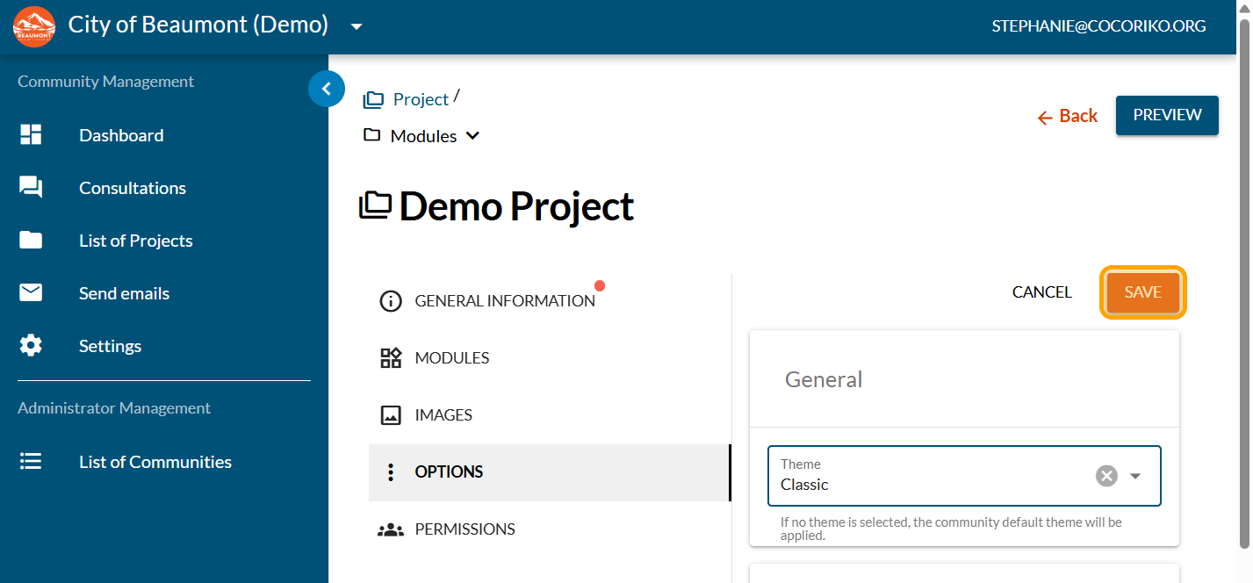Viewport: 1253px width, 583px height.
Task: Open Dashboard from the sidebar icon
Action: 31,135
